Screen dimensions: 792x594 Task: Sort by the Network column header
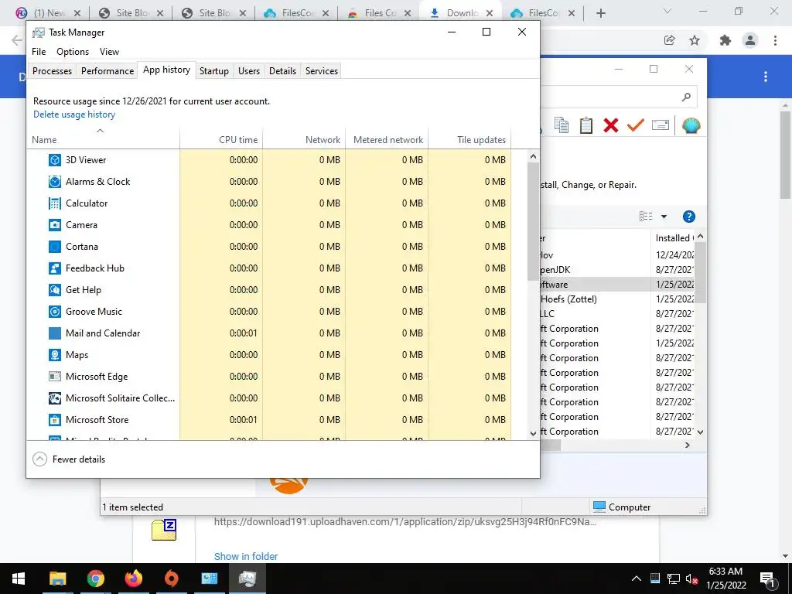tap(304, 140)
